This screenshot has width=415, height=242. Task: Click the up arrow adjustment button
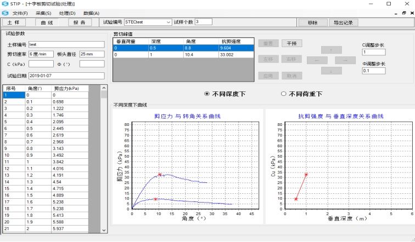(331, 49)
